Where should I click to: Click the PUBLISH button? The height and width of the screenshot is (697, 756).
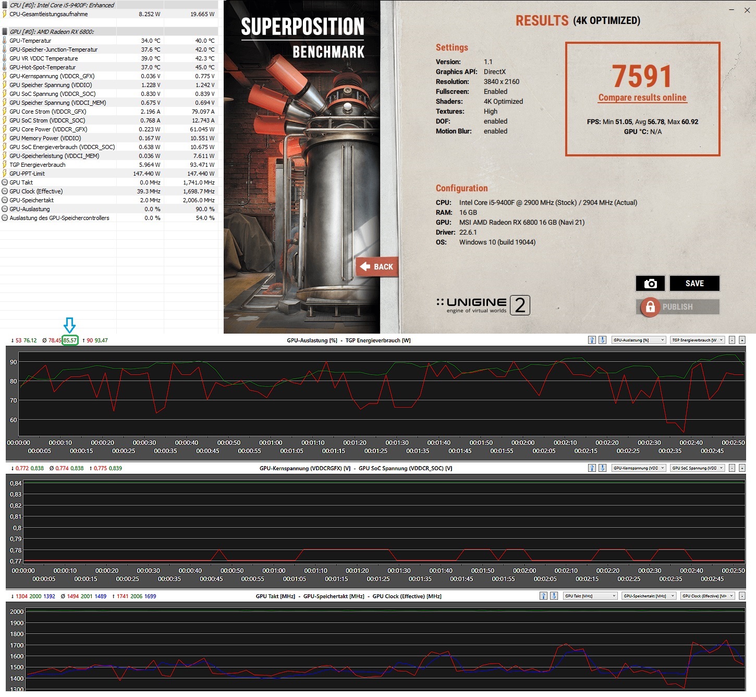tap(678, 307)
